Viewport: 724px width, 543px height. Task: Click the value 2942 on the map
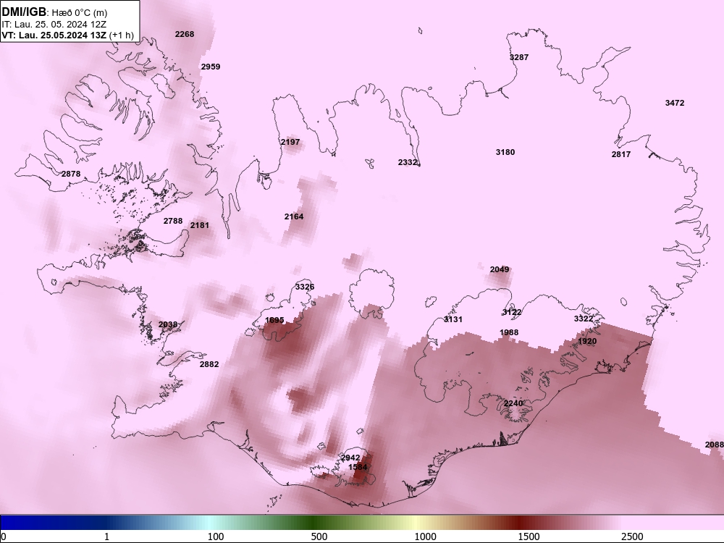pyautogui.click(x=350, y=458)
